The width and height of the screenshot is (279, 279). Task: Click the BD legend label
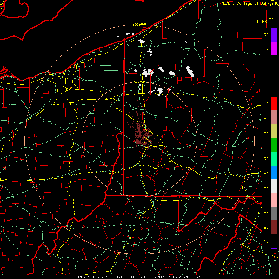[266, 131]
